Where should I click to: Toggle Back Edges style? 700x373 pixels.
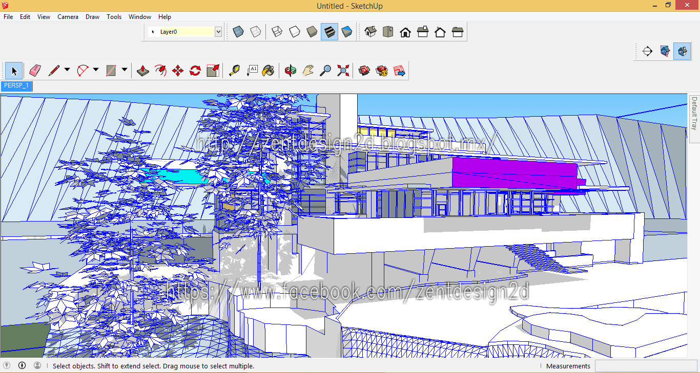(256, 32)
